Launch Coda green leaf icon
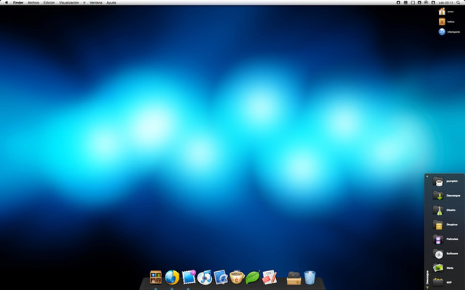 pos(253,277)
